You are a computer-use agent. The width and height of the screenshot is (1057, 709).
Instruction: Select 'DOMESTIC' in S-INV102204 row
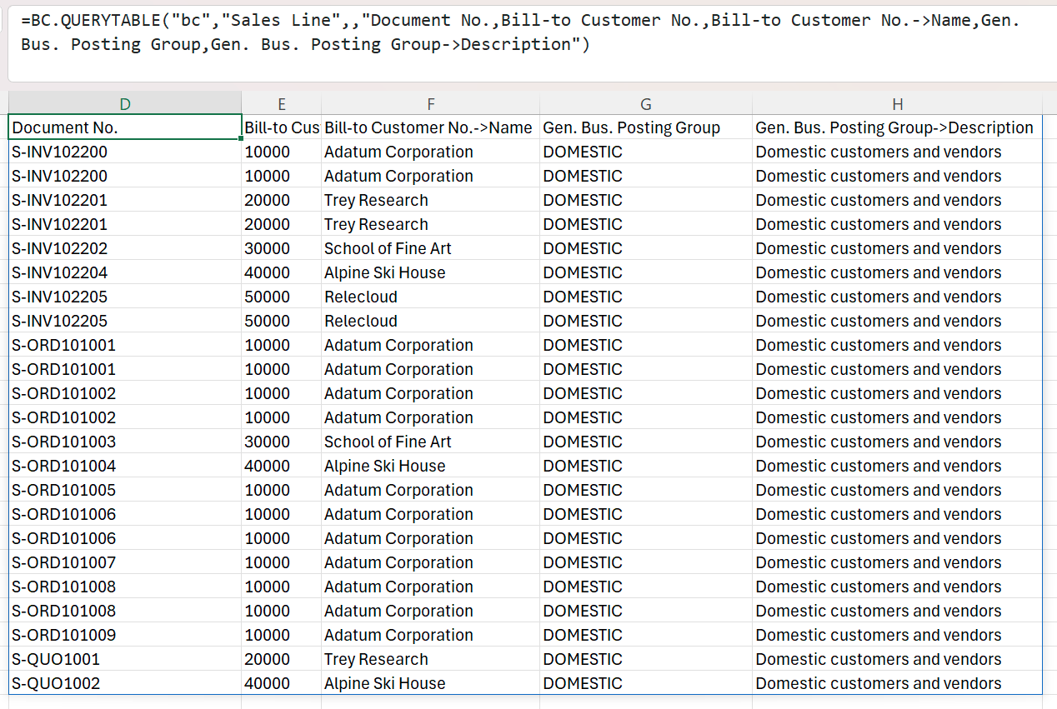coord(646,272)
